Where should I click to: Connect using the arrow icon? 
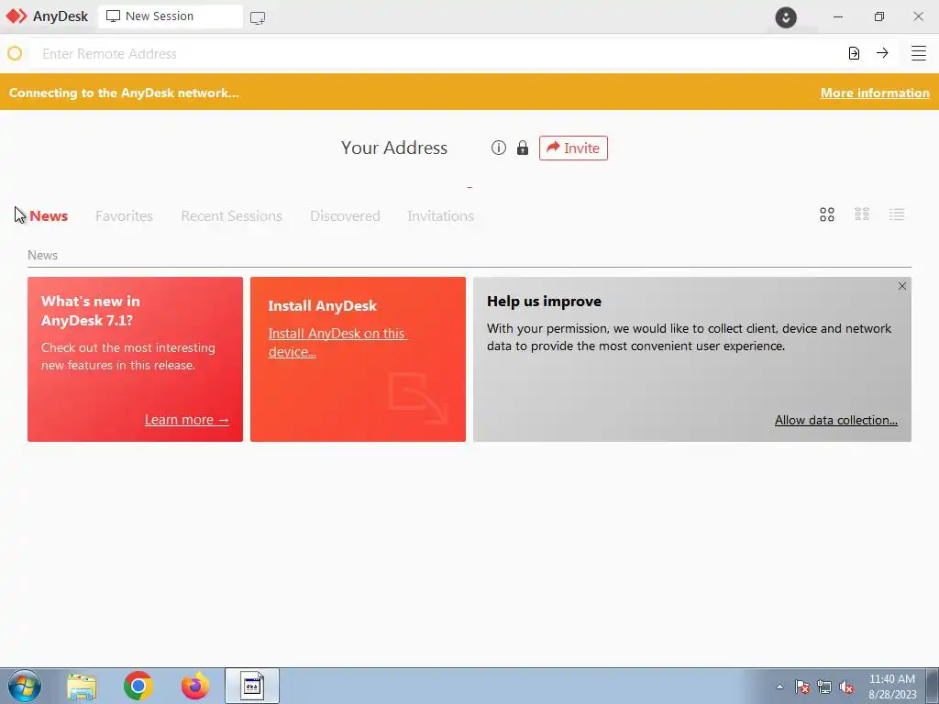[882, 53]
